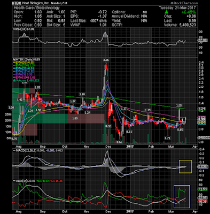Click the green 1.24 EMA price tag
The width and height of the screenshot is (210, 214).
pos(203,109)
